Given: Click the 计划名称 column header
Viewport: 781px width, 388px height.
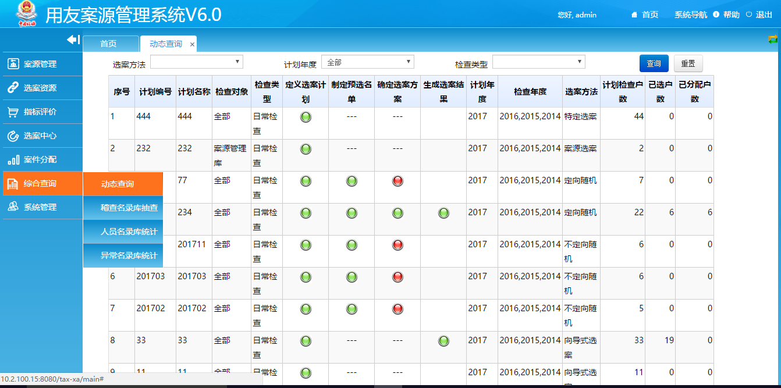Looking at the screenshot, I should point(194,92).
